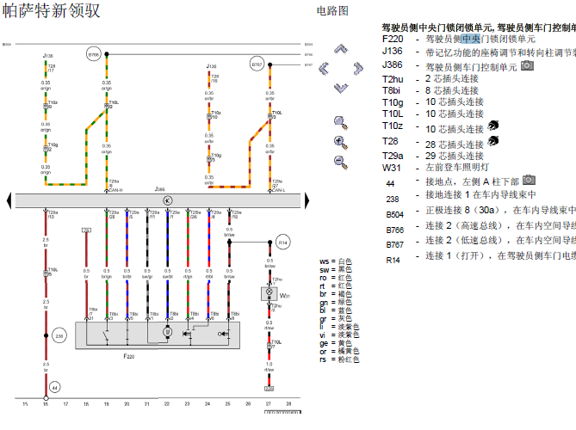Click the 帕萨特新领驭 title
Viewport: 576px width, 430px height.
tap(51, 10)
